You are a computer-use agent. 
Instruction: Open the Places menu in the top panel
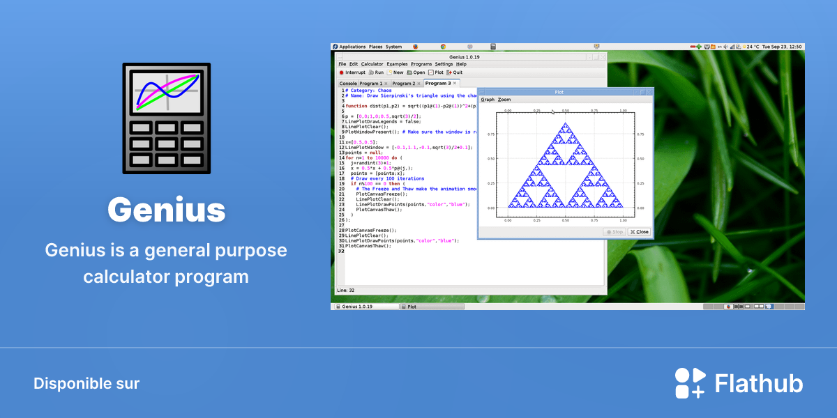(x=375, y=47)
